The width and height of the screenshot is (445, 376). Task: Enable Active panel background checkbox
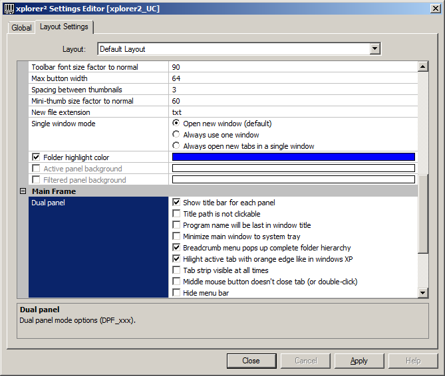pos(36,168)
